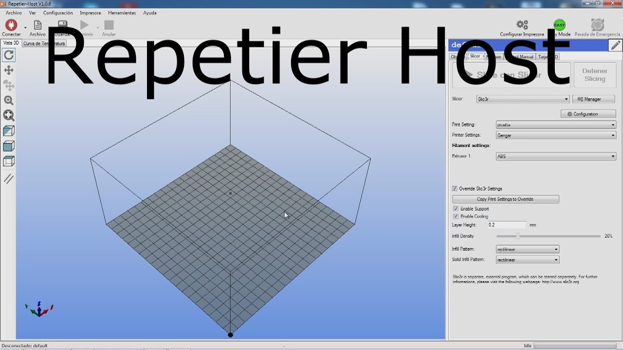Open the Ayuda menu

click(x=150, y=13)
